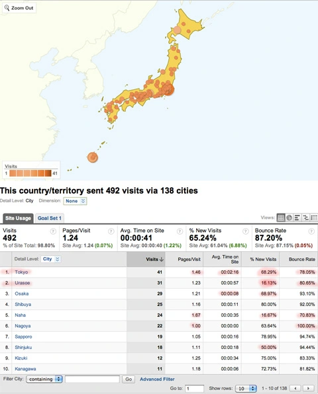Change Show rows dropdown value

(x=246, y=388)
